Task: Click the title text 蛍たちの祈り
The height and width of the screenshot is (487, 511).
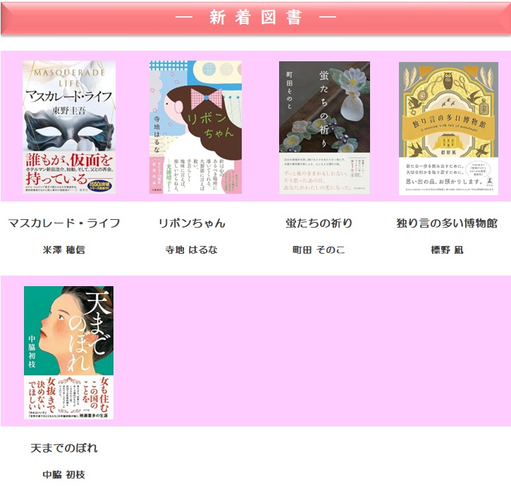Action: point(319,223)
